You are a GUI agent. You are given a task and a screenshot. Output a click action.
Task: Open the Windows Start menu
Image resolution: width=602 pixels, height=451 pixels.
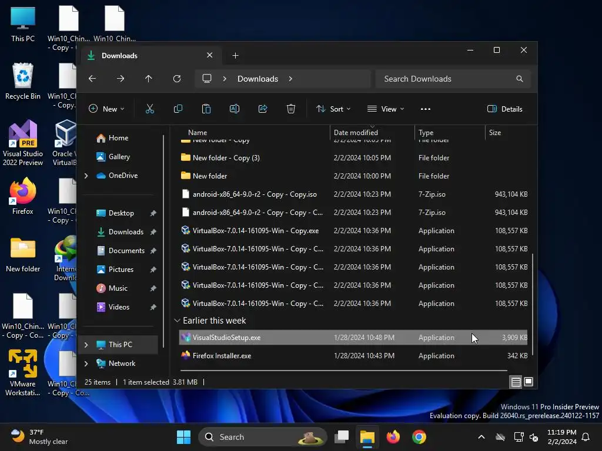[183, 437]
